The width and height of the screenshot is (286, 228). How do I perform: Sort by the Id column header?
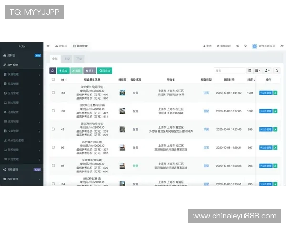pos(64,80)
